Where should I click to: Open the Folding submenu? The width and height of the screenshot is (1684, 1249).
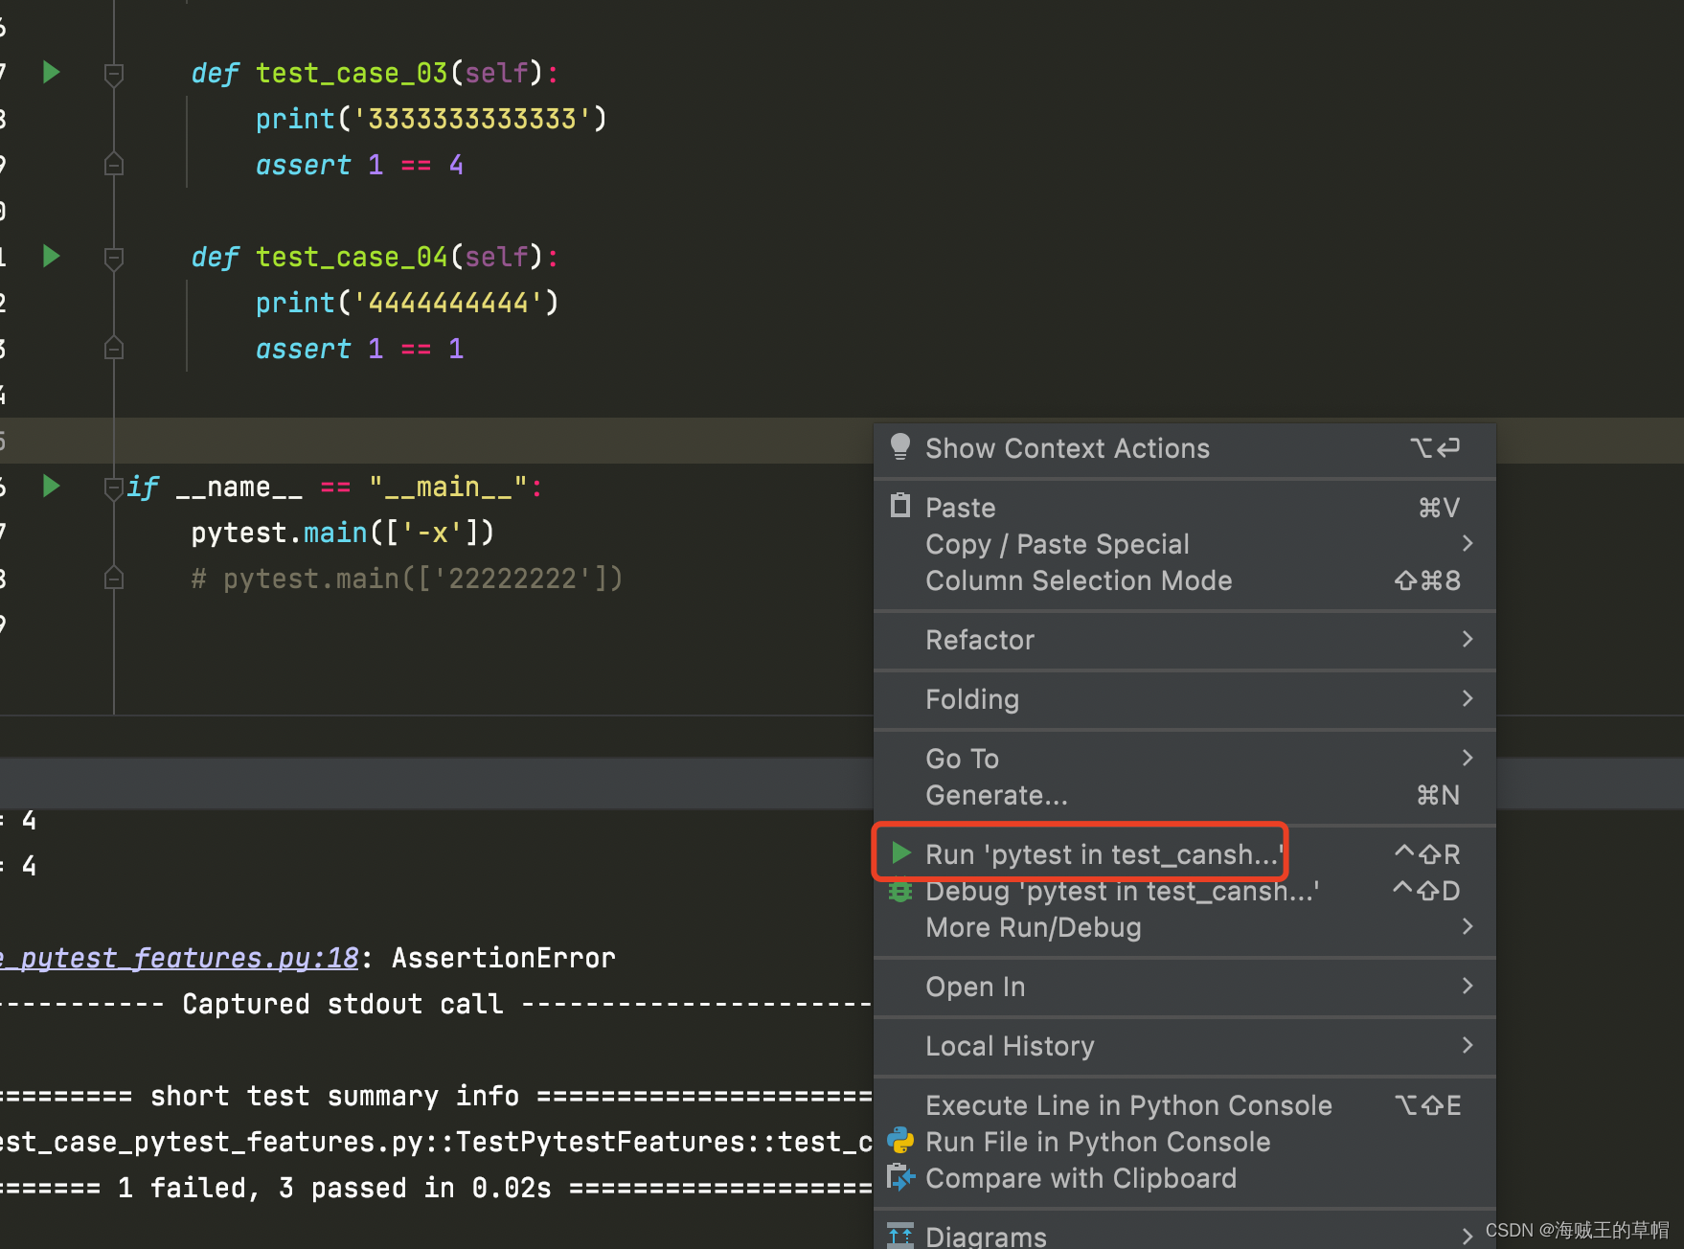pyautogui.click(x=1185, y=699)
